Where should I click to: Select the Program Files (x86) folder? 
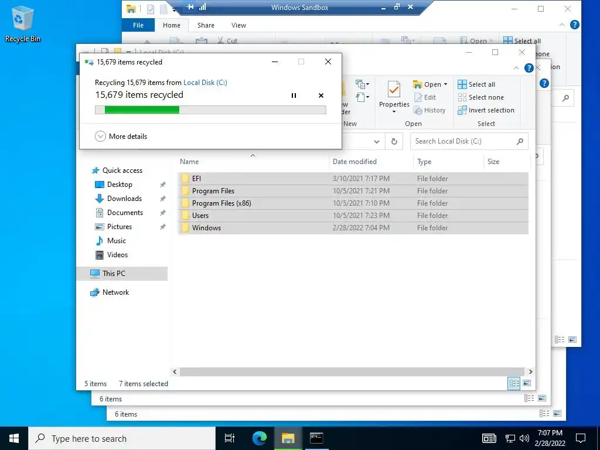[353, 203]
